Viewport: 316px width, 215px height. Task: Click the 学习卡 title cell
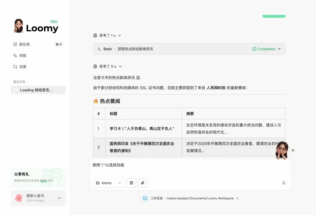pyautogui.click(x=144, y=129)
